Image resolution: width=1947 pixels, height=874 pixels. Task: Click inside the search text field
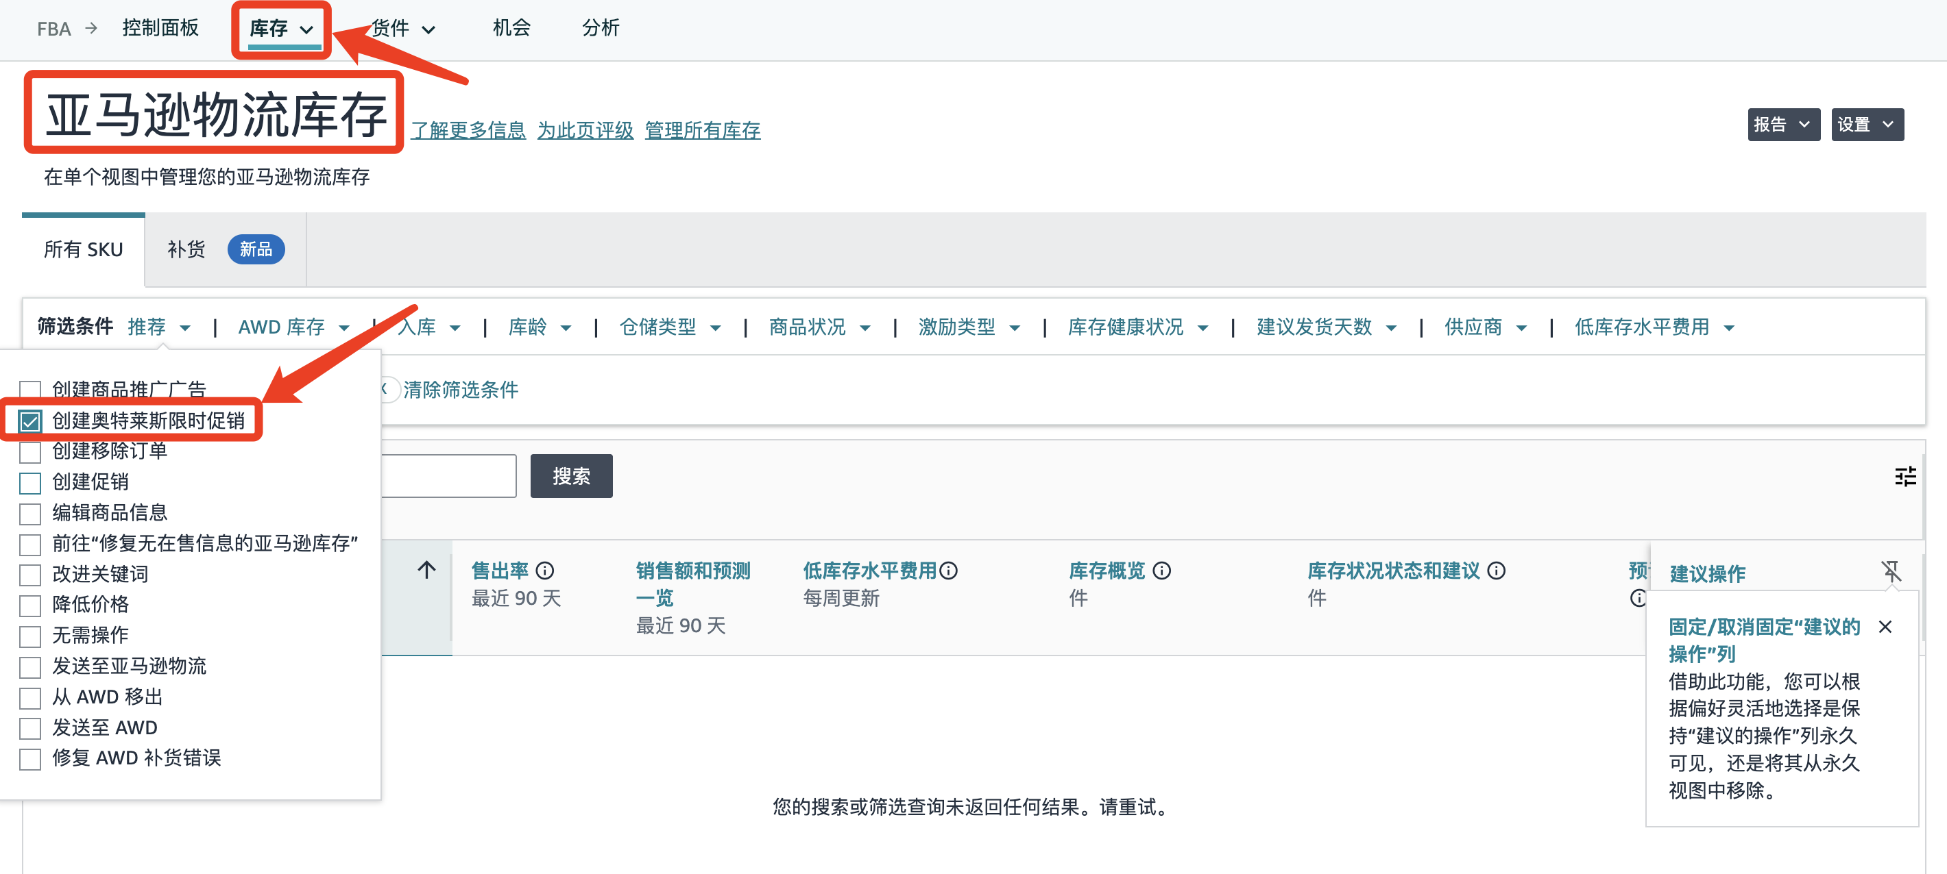(x=448, y=476)
